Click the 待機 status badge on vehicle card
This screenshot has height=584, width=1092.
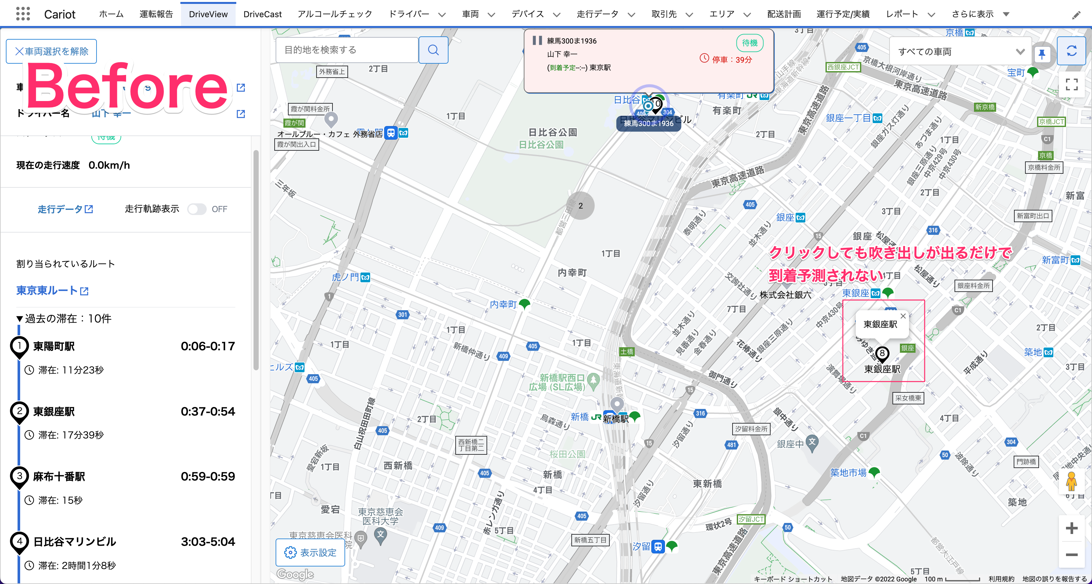pyautogui.click(x=749, y=43)
